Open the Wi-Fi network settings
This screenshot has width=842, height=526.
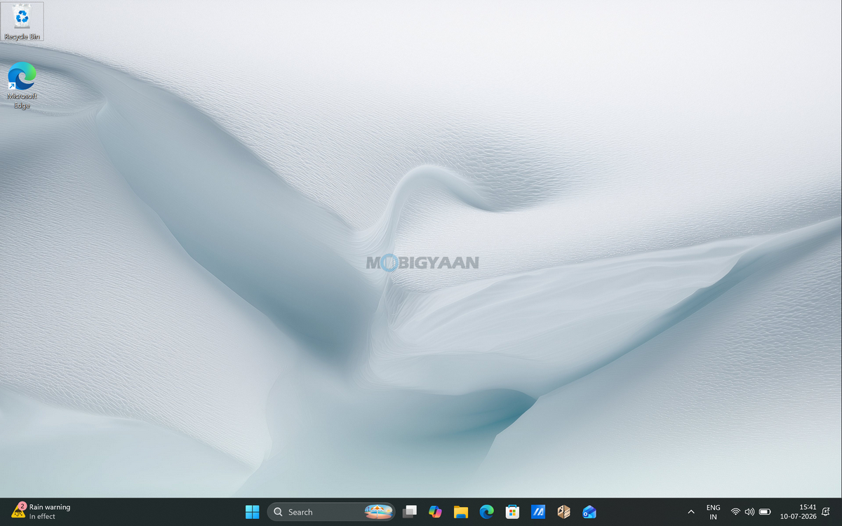[x=735, y=512]
